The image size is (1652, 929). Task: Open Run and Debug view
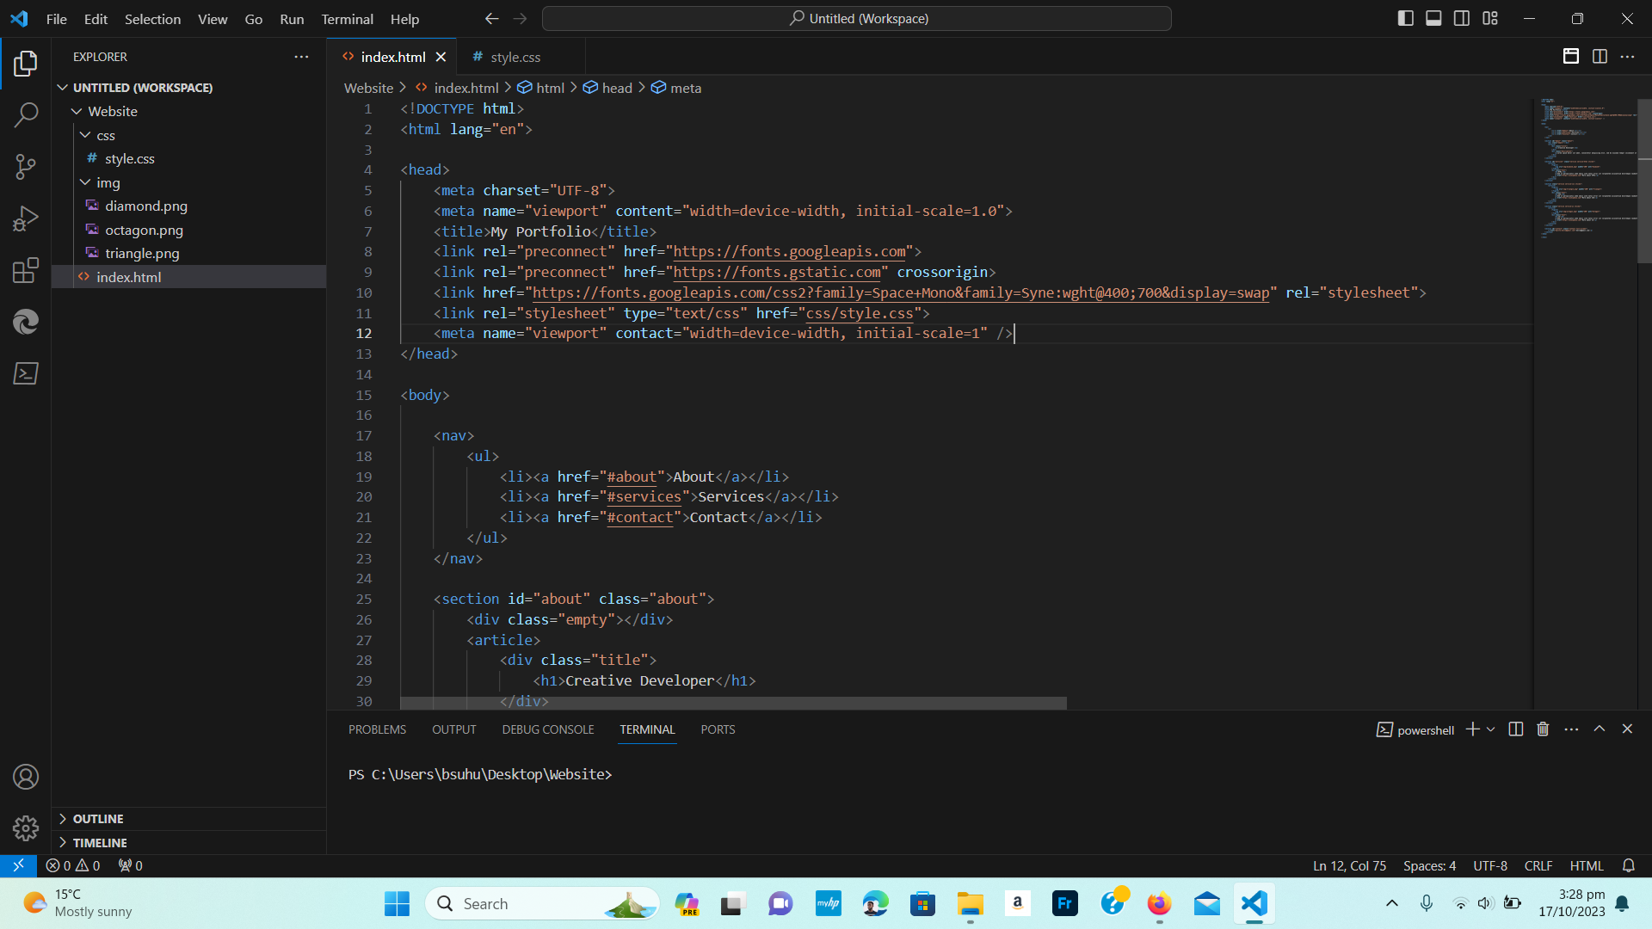(x=26, y=218)
